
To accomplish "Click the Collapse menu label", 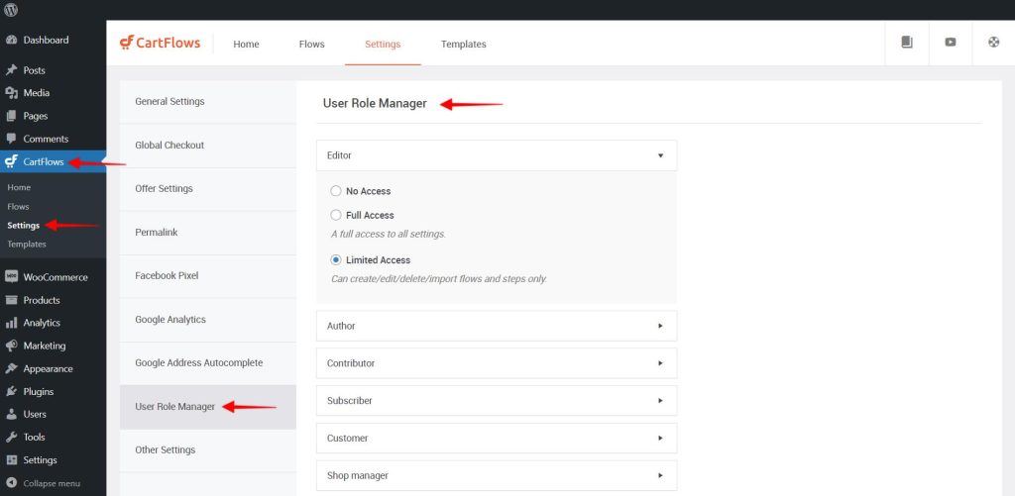I will click(52, 484).
